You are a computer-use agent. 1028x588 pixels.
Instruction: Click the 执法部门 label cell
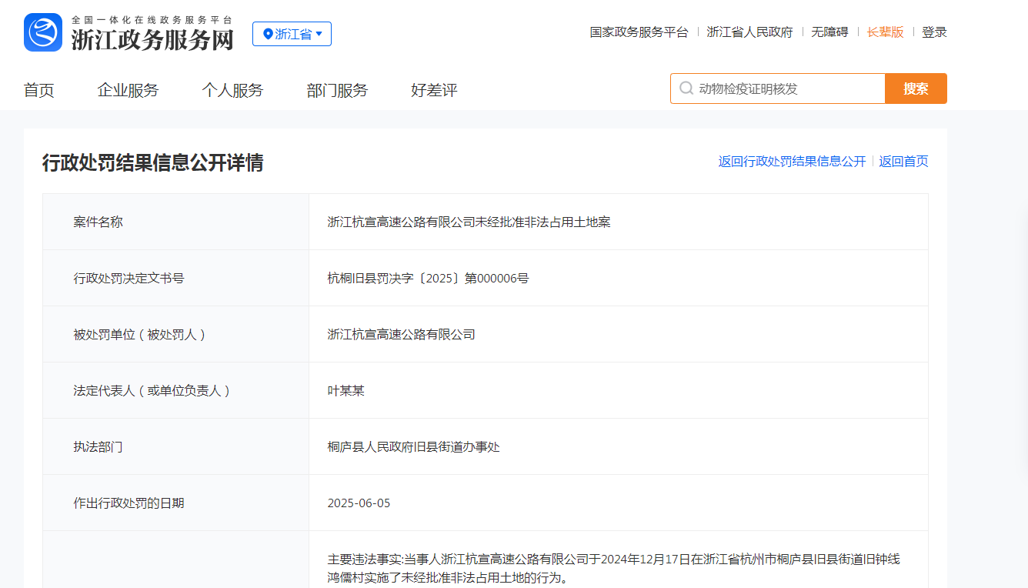click(x=175, y=446)
